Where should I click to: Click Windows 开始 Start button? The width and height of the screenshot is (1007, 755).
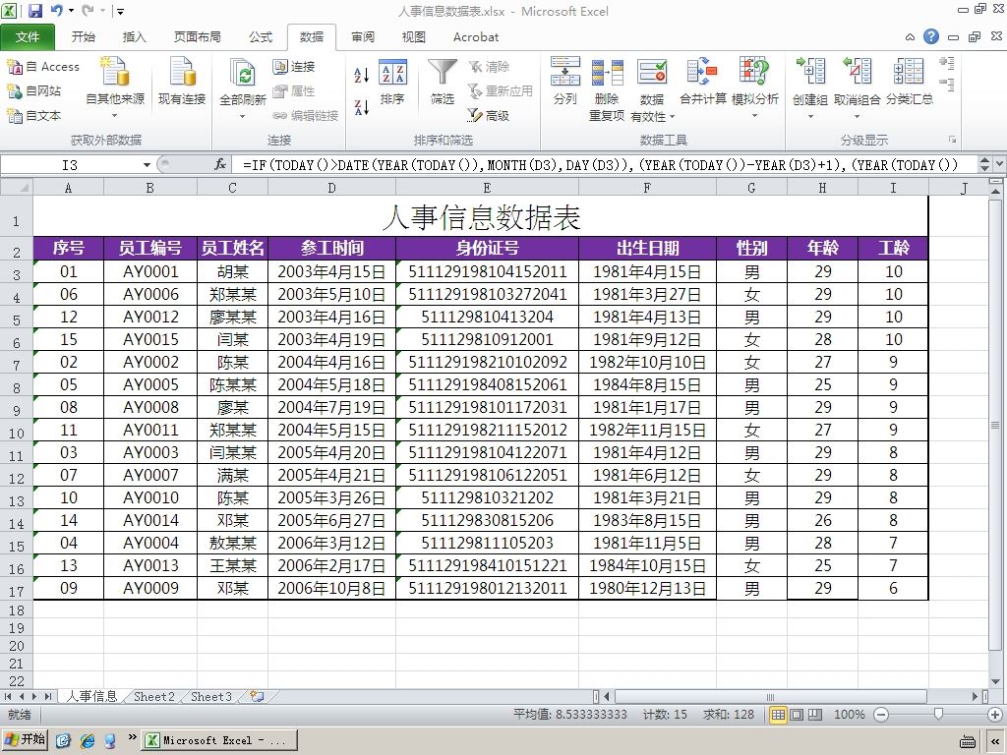tap(25, 739)
